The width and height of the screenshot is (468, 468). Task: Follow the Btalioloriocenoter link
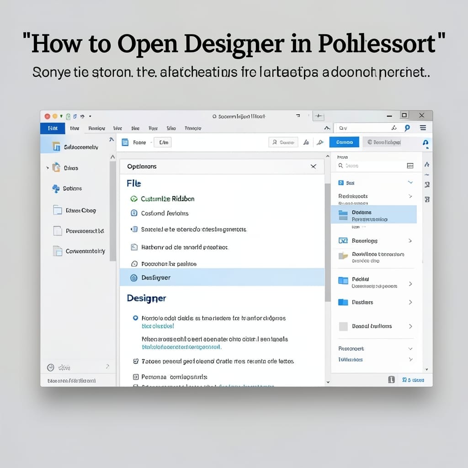pos(181,347)
